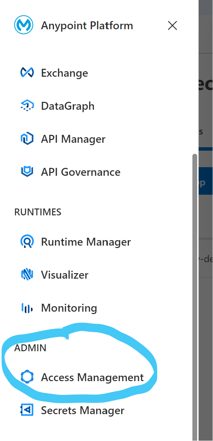Open DataGraph from the menu

point(68,106)
